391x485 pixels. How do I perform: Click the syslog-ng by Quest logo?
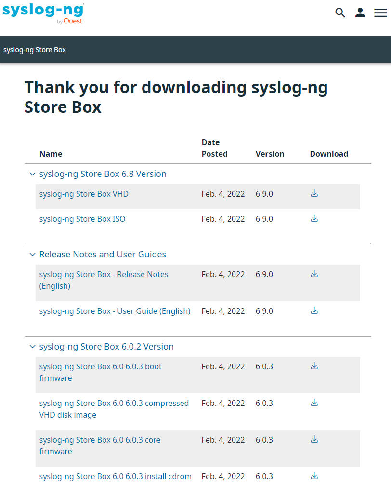click(x=43, y=14)
